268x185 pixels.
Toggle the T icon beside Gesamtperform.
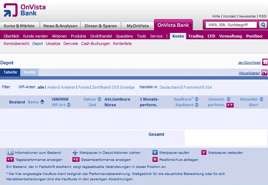point(230,105)
